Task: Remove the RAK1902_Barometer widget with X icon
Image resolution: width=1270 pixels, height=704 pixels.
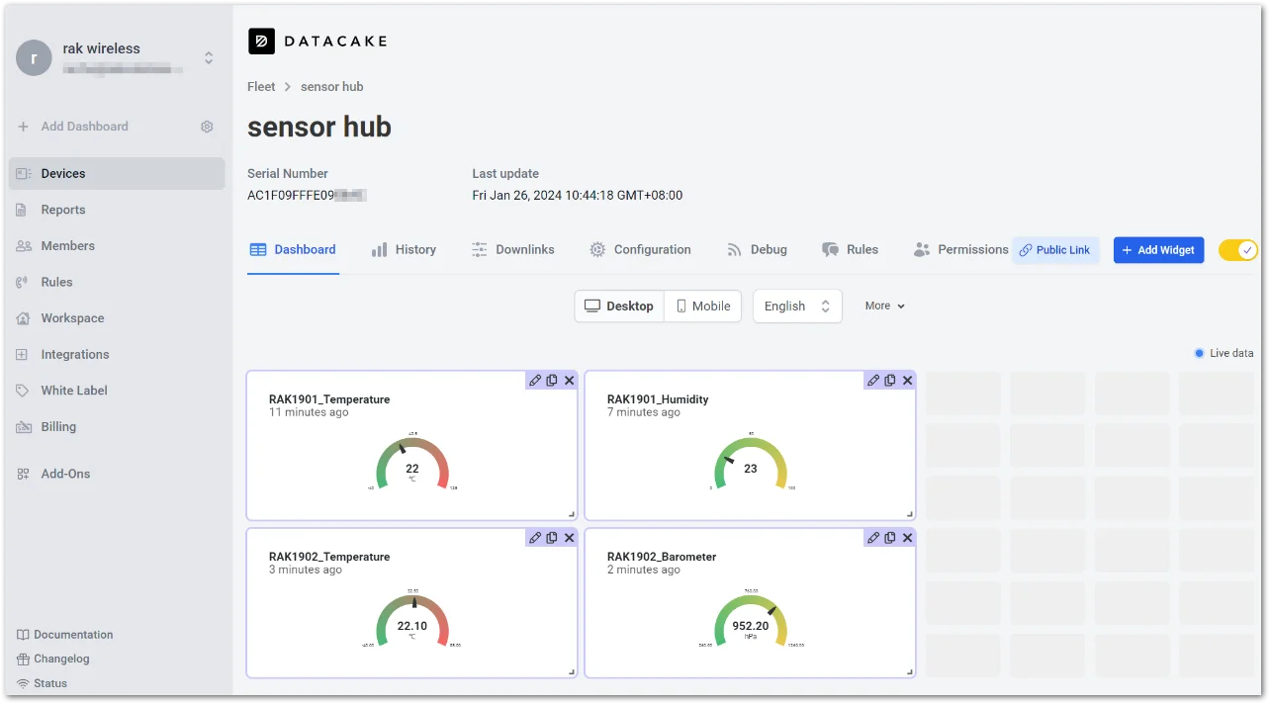Action: pyautogui.click(x=907, y=537)
